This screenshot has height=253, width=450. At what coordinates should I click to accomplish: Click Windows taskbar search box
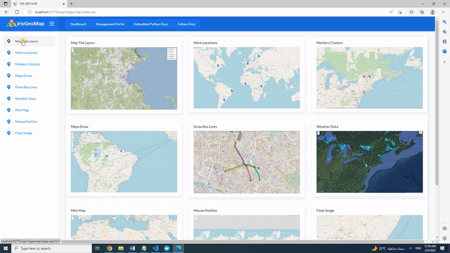(x=52, y=249)
